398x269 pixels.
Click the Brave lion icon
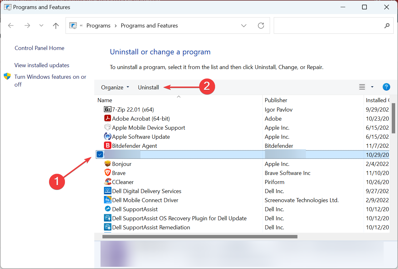click(x=108, y=173)
